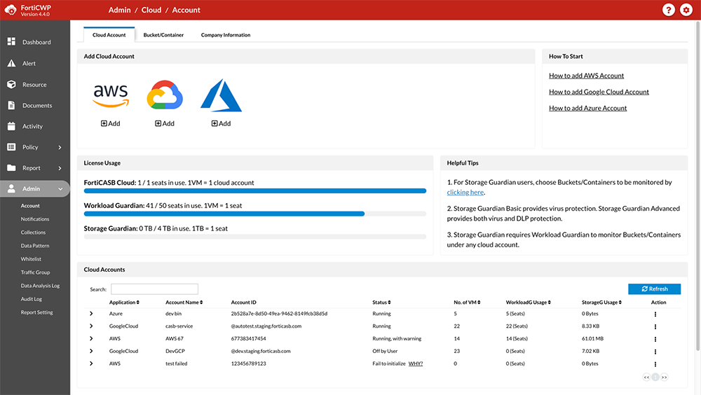Click the Storage Guardian usage bar
The width and height of the screenshot is (701, 395).
click(x=255, y=237)
